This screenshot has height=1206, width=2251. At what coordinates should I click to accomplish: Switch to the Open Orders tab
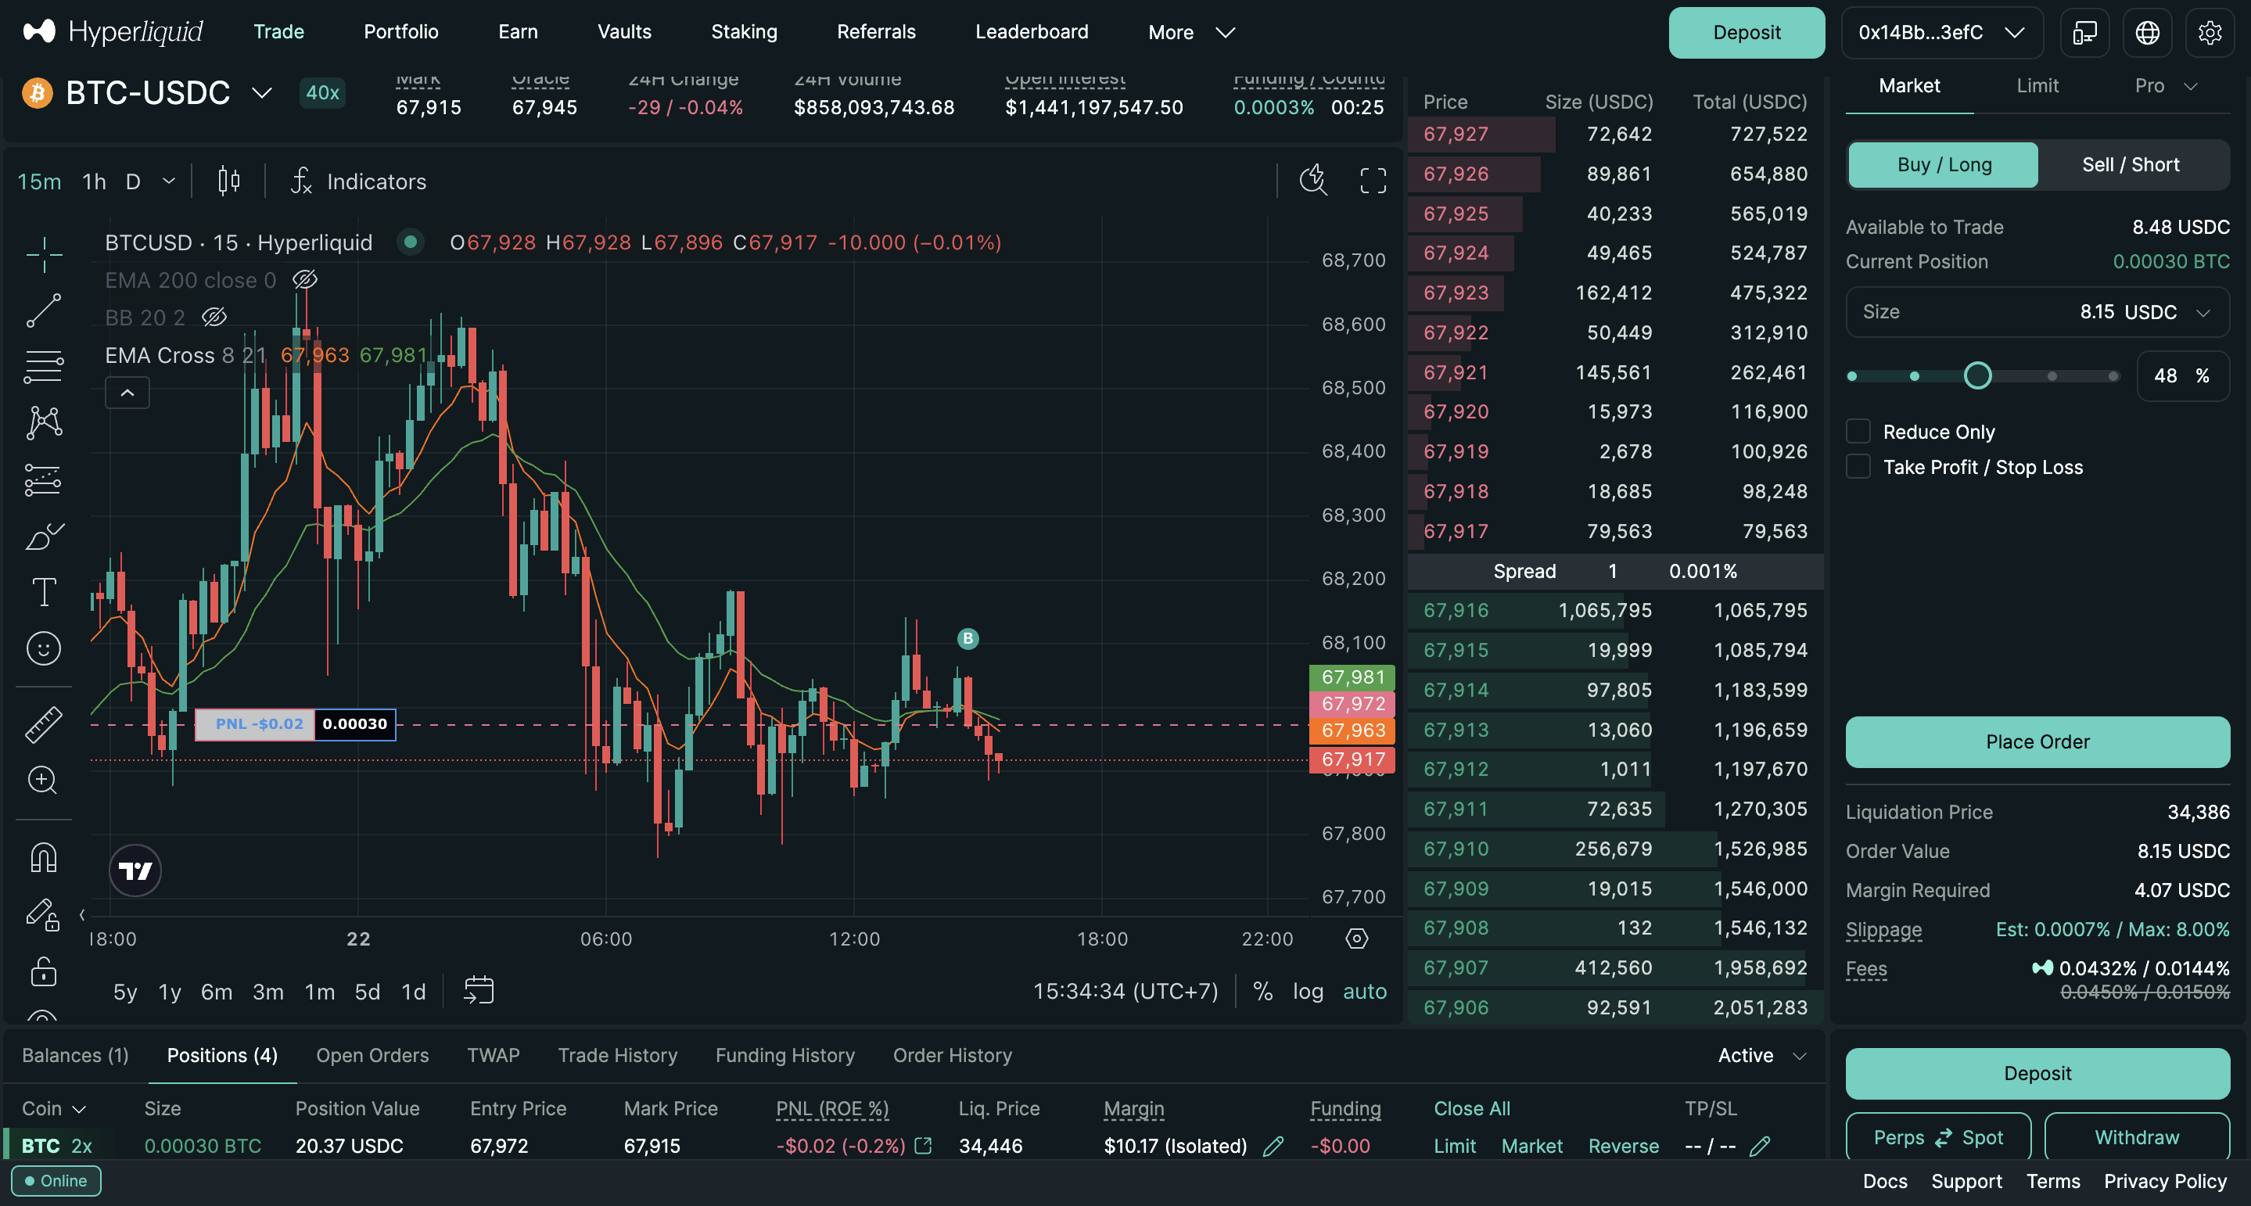(x=372, y=1055)
